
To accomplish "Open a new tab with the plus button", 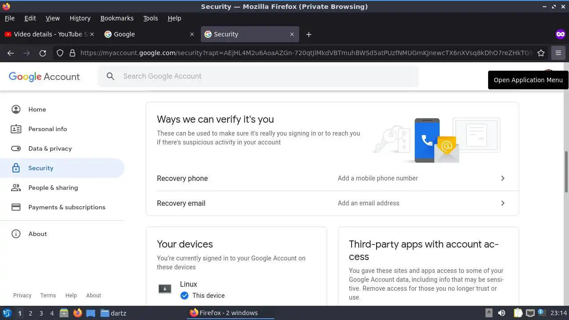I will (309, 34).
